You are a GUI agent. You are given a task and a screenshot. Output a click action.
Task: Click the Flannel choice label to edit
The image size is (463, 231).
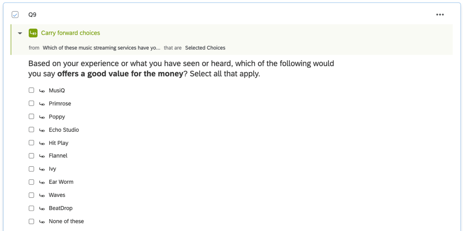coord(58,155)
